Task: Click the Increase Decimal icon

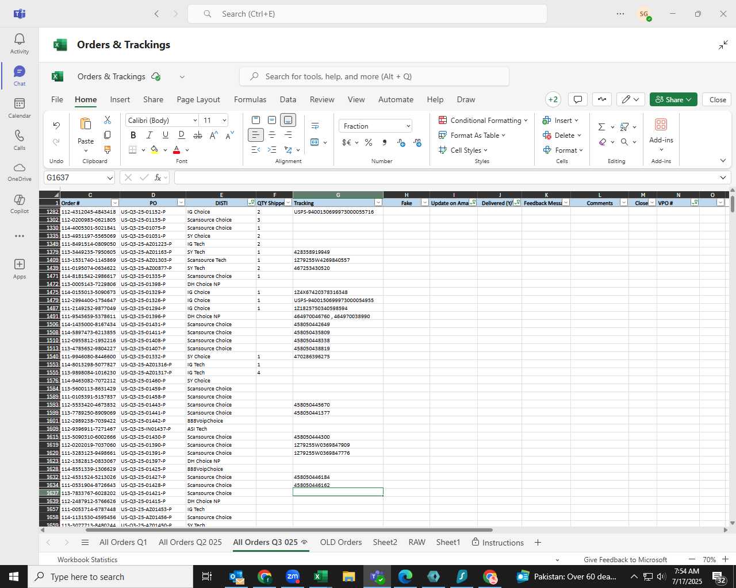Action: click(401, 142)
